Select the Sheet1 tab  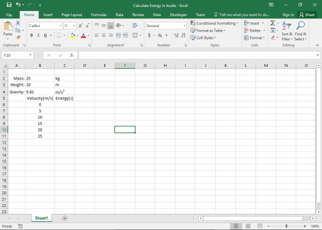41,218
